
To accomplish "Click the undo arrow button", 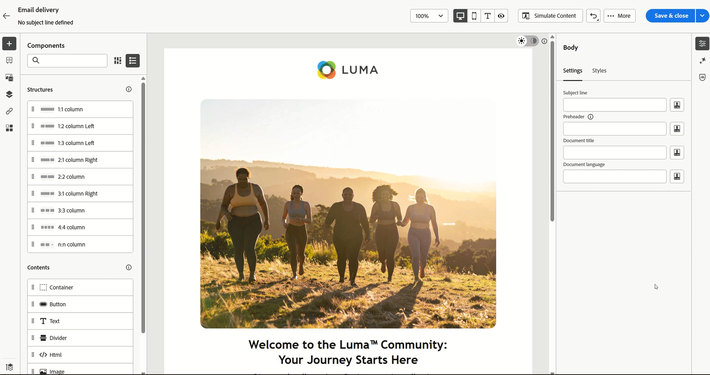I will tap(593, 16).
